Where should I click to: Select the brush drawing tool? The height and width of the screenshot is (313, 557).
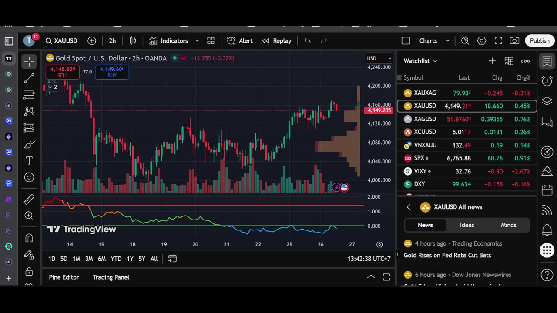click(29, 145)
